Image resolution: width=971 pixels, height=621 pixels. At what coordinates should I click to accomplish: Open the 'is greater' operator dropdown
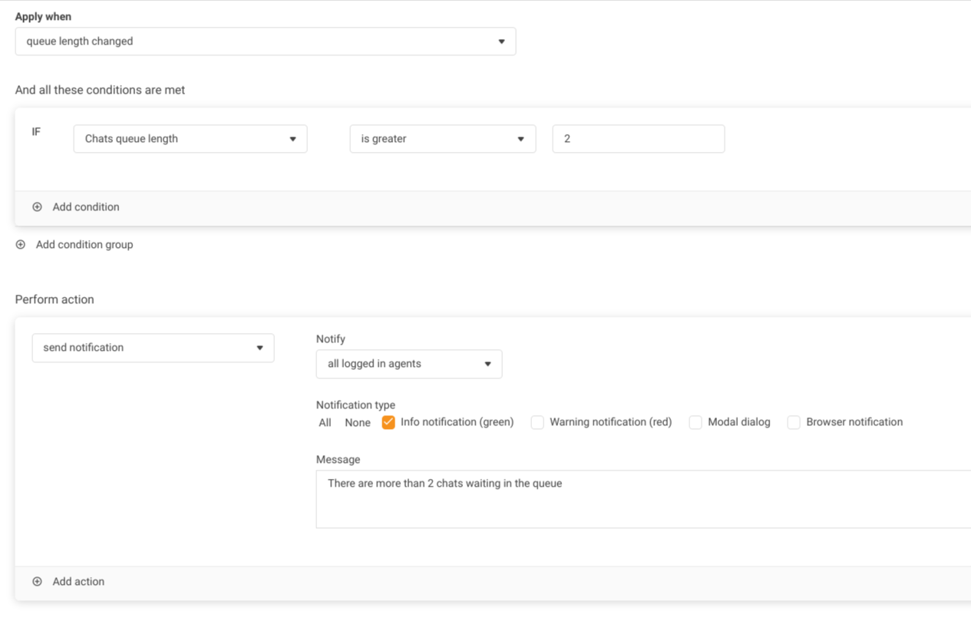point(442,139)
